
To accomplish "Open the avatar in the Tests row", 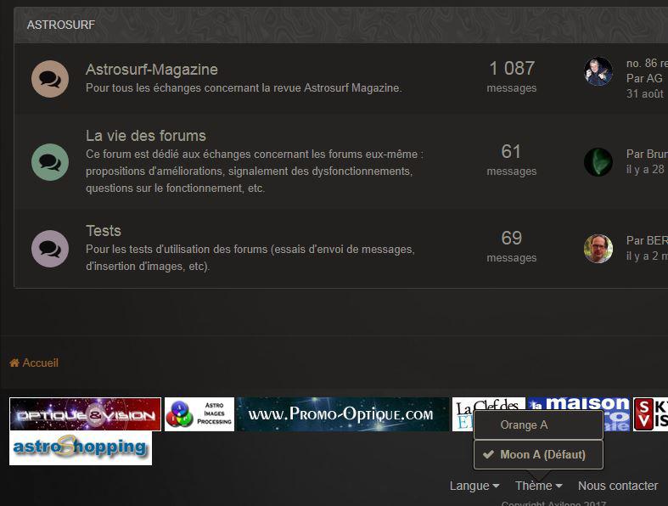I will (598, 249).
